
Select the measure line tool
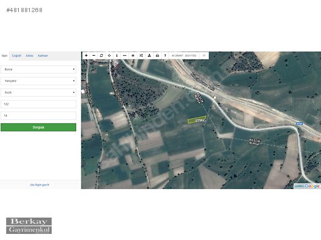click(x=125, y=56)
